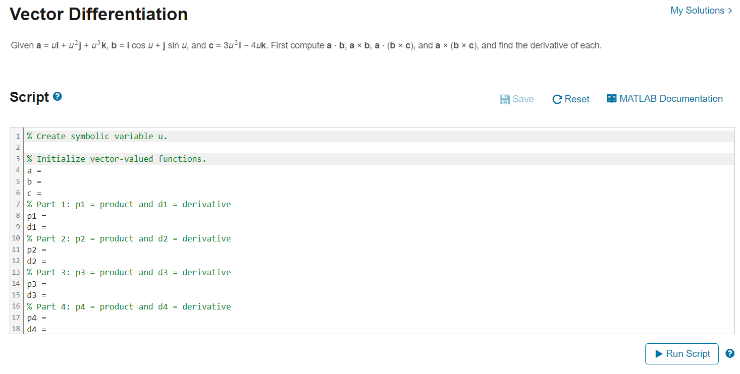Click the Save disk icon
740x374 pixels.
tap(505, 99)
